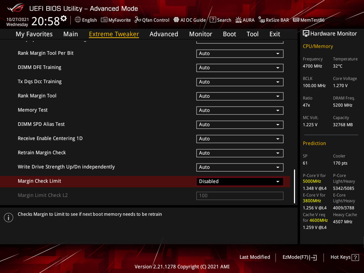364x273 pixels.
Task: Click the Last Modified button
Action: click(255, 257)
